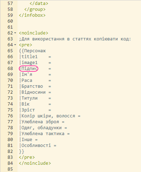
Task: Click the </infobox> closing tag
Action: click(32, 15)
